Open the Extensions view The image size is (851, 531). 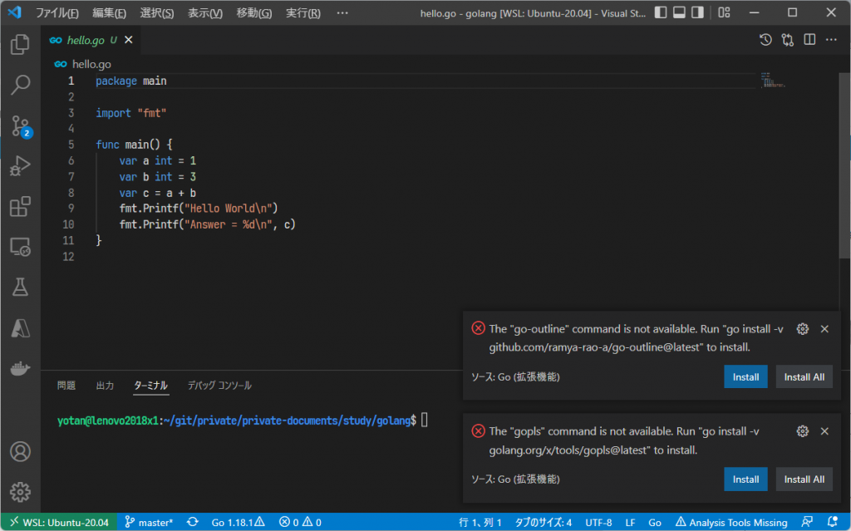[x=20, y=206]
